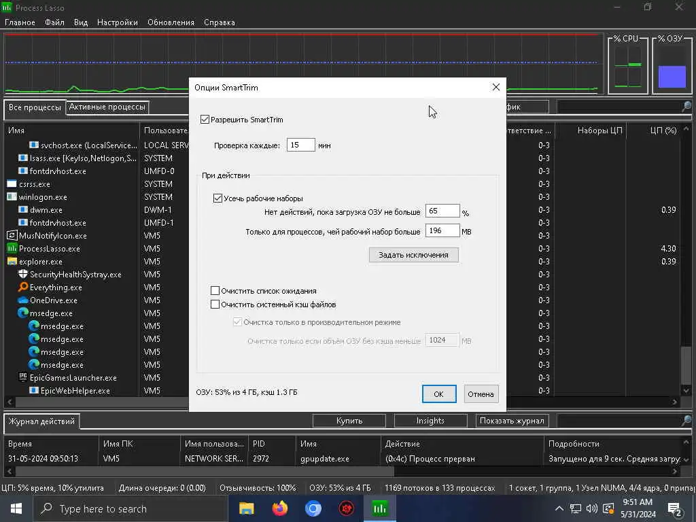
Task: Click OK in SmartTrim dialog
Action: (438, 394)
